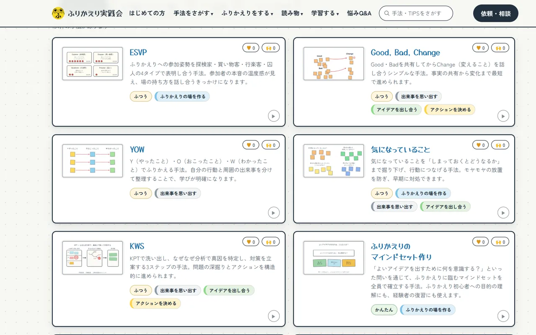This screenshot has height=335, width=536.
Task: Toggle heart like on KWS card
Action: tap(251, 242)
